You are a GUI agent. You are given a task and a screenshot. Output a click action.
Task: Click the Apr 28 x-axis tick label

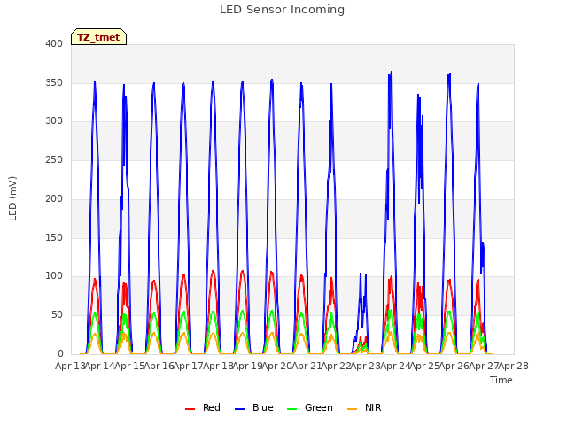point(514,366)
